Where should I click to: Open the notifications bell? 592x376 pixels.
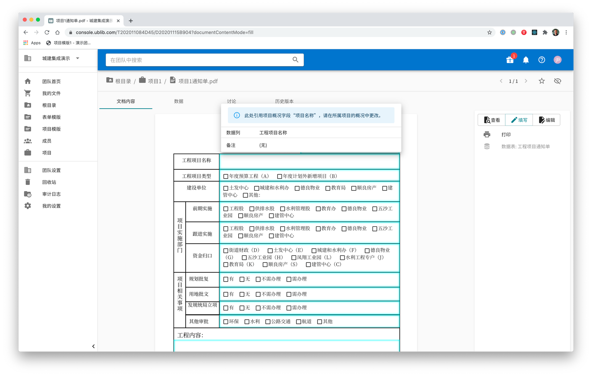526,60
